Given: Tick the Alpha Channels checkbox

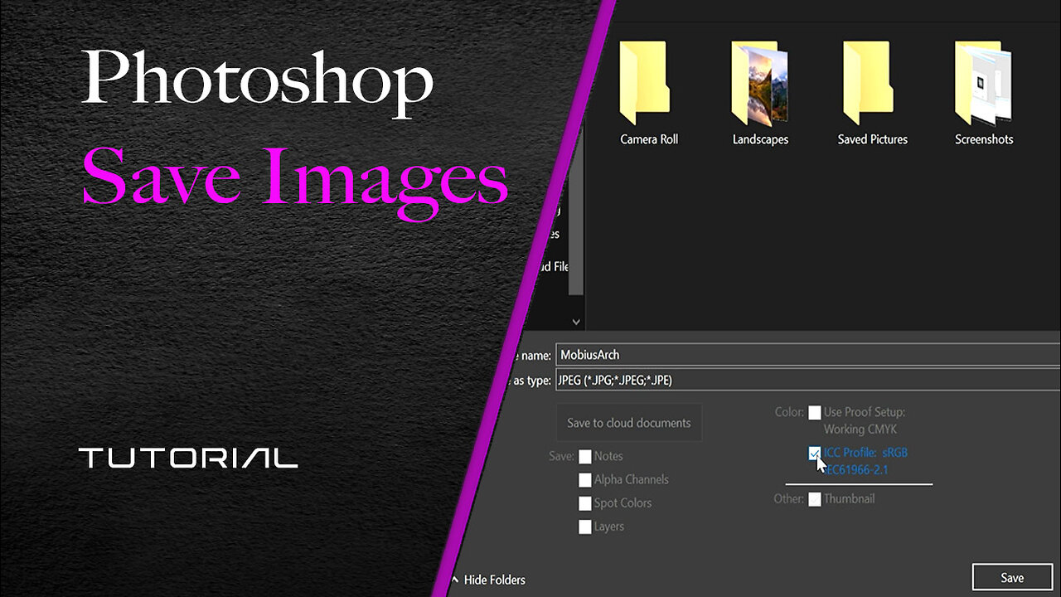Looking at the screenshot, I should (x=585, y=480).
